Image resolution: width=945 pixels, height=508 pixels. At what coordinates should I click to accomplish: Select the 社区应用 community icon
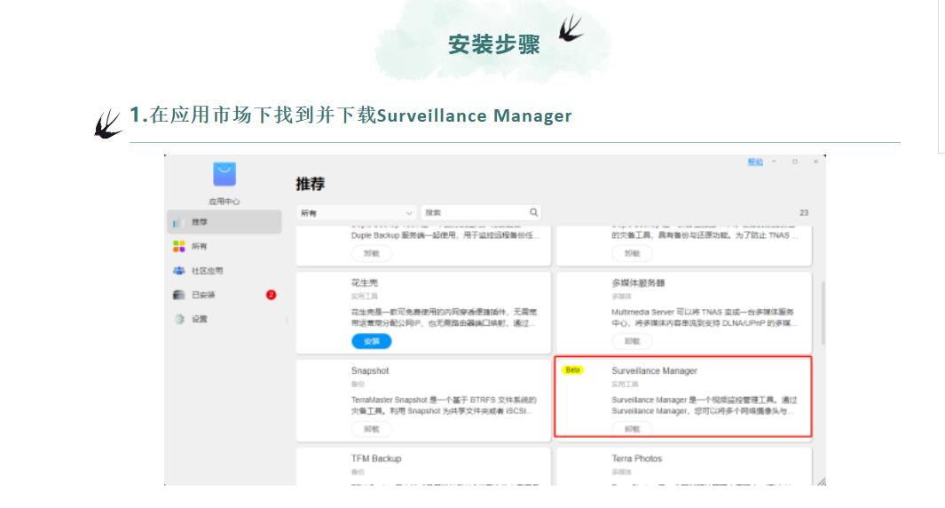coord(179,271)
